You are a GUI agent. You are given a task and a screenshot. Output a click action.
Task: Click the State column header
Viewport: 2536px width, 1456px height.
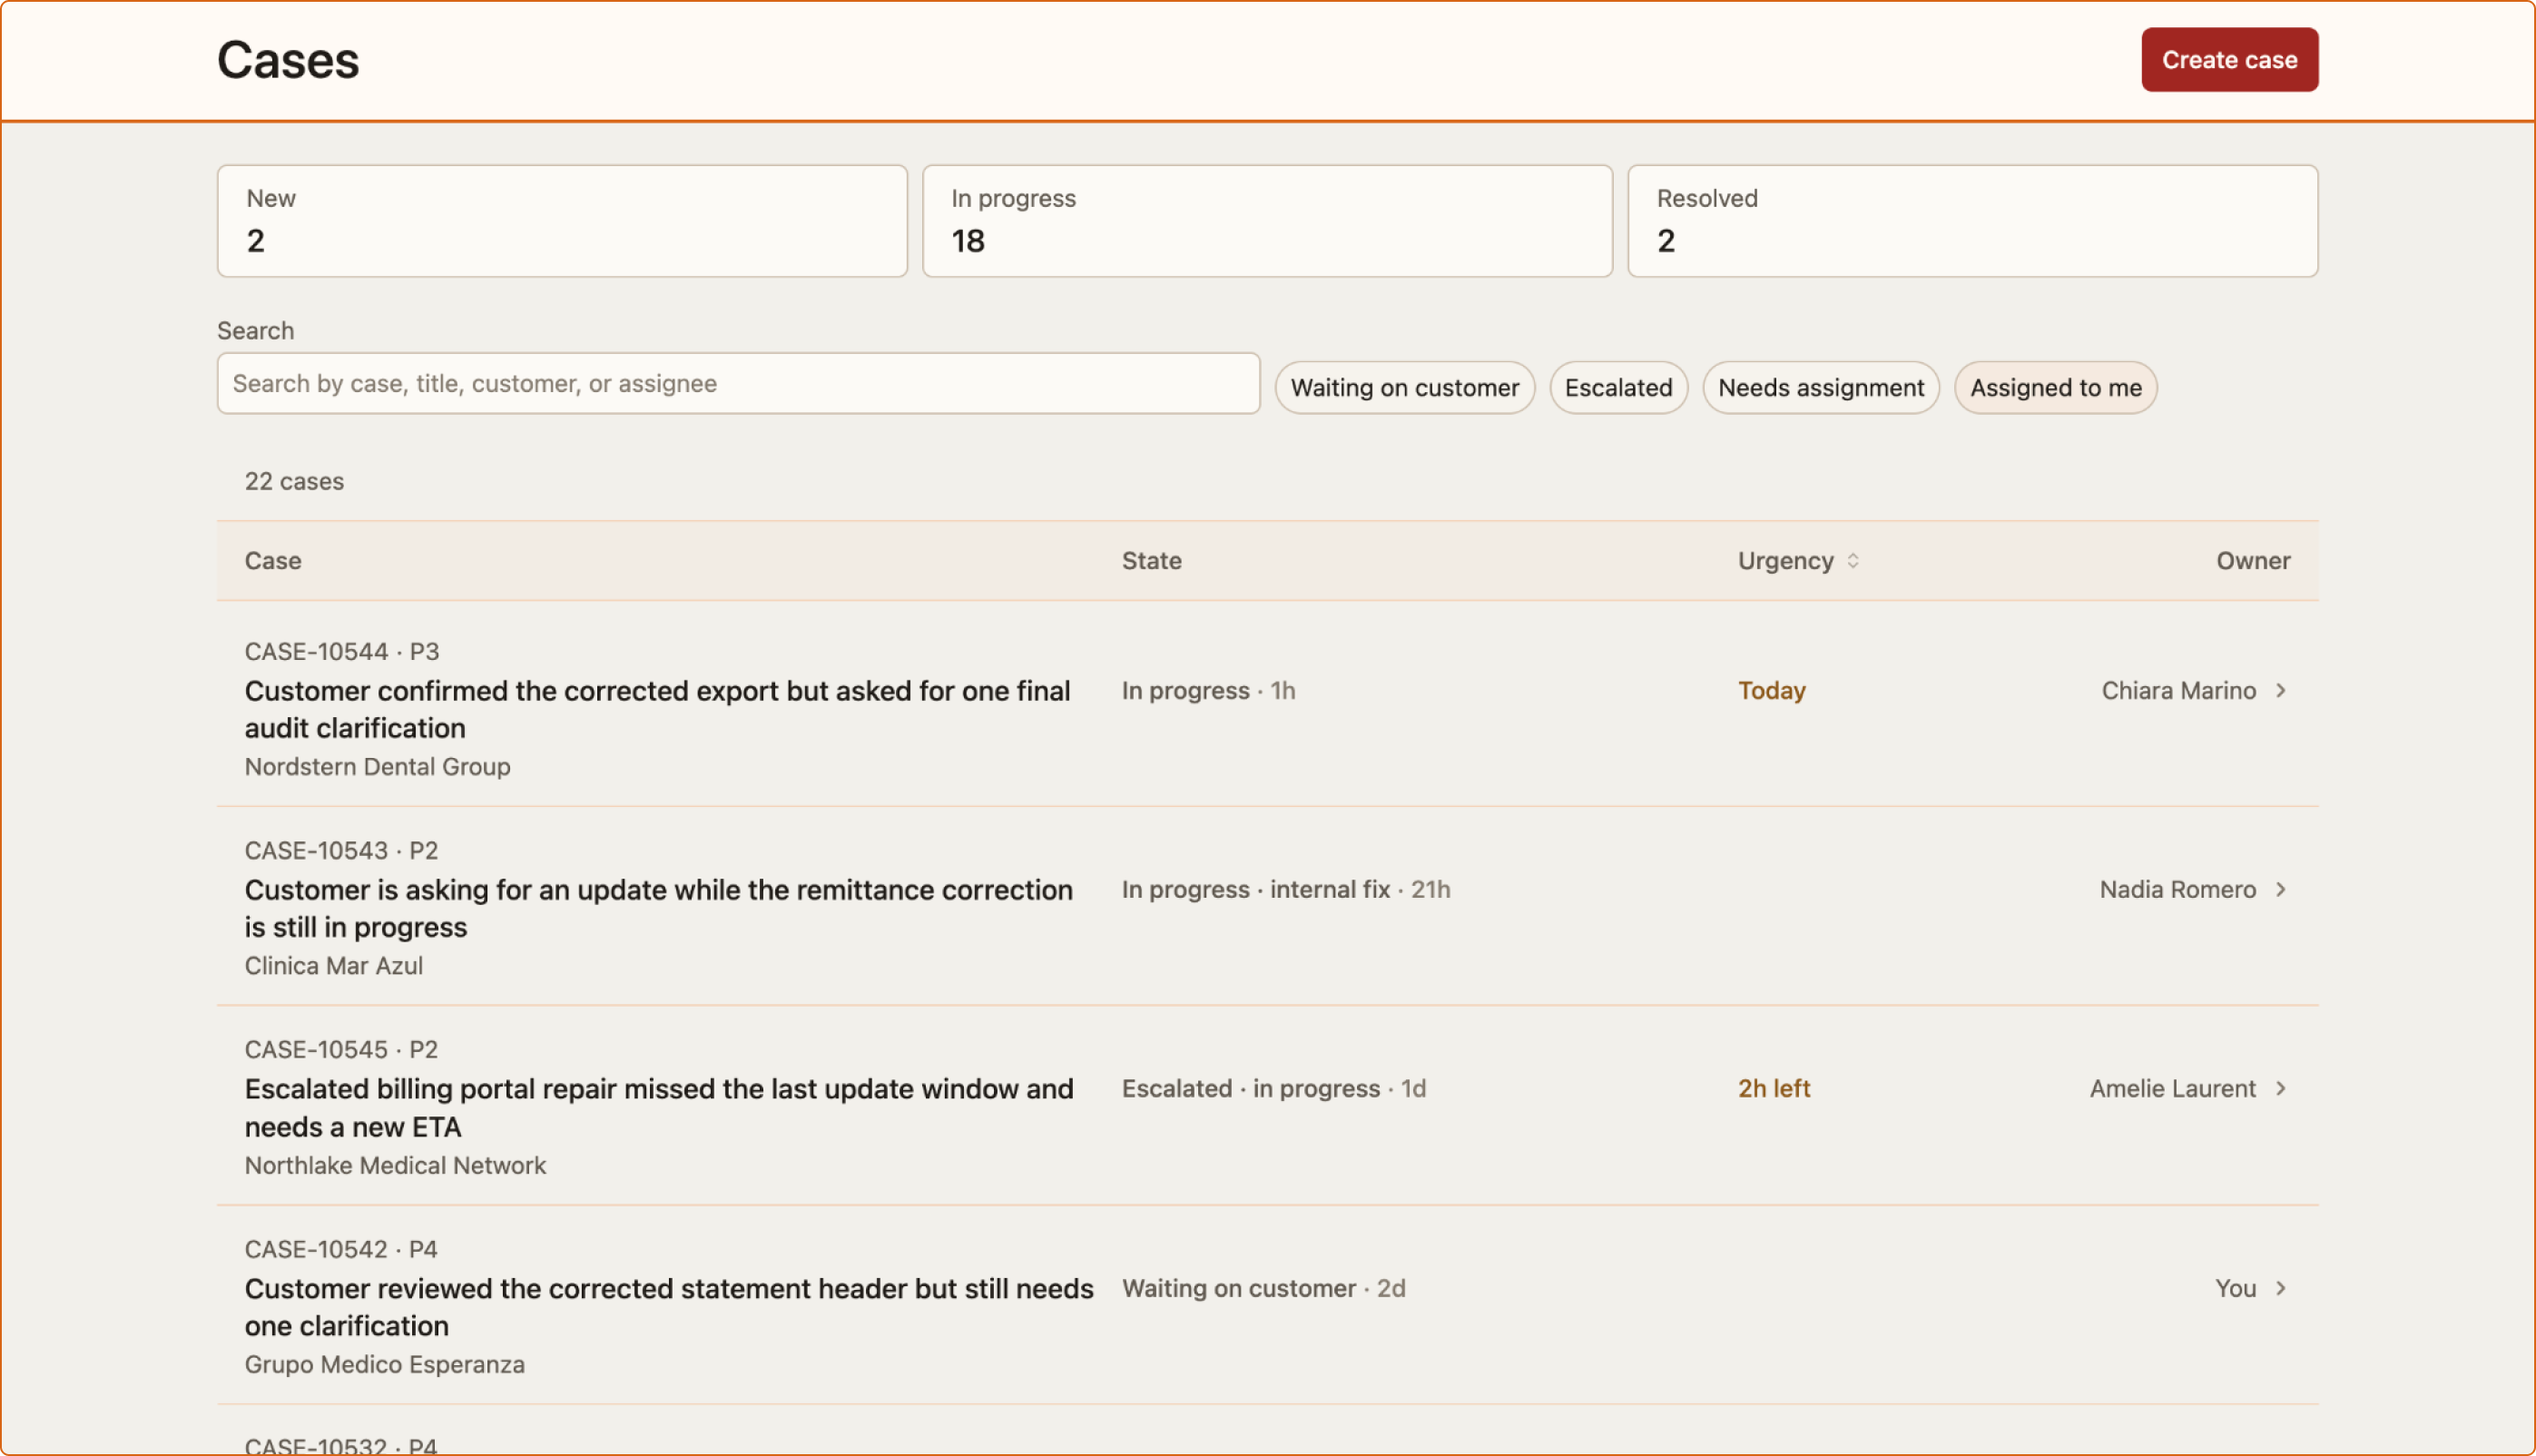click(1151, 561)
